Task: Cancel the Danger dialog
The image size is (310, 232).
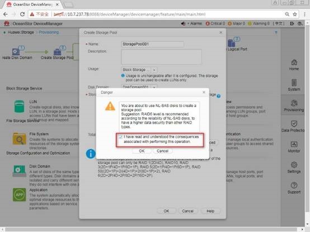Action: 162,151
